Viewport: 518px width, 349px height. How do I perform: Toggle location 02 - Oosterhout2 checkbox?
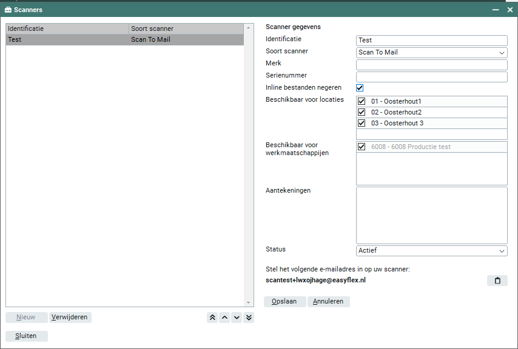[362, 113]
